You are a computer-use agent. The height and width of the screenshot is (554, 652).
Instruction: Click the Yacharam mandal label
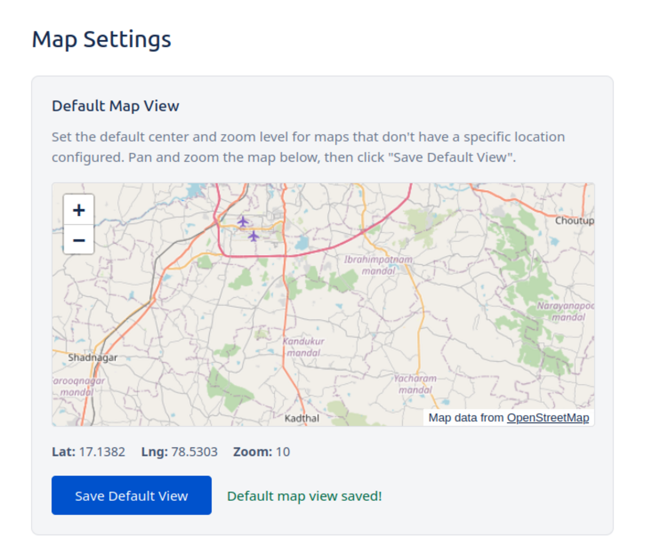coord(416,385)
